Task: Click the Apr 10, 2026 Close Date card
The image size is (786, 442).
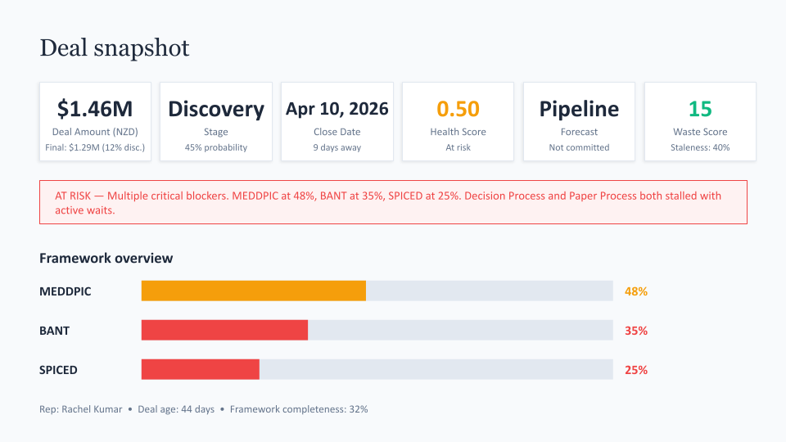Action: [337, 121]
